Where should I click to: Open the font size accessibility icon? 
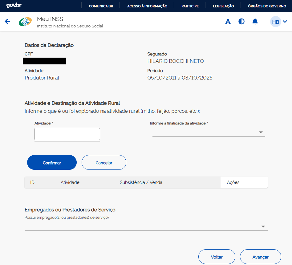(x=228, y=22)
